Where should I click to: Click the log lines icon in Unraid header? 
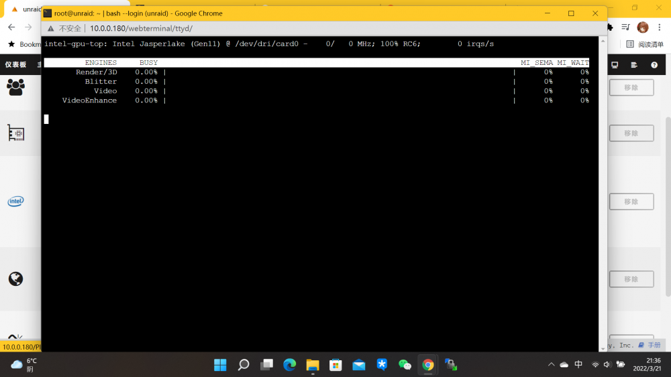click(x=634, y=65)
